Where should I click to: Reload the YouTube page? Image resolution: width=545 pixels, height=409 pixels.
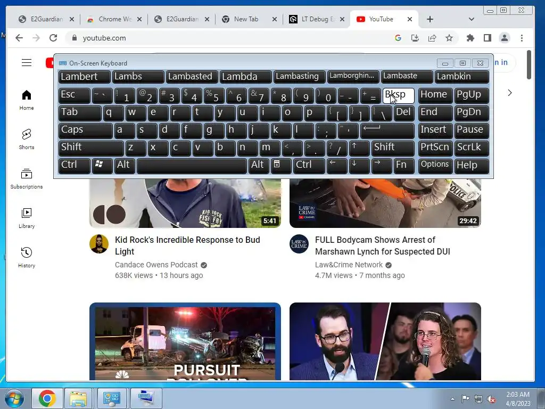pos(53,38)
